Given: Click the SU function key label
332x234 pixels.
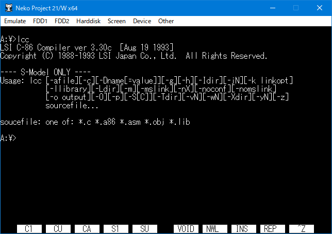Looking at the screenshot, I should (145, 229).
